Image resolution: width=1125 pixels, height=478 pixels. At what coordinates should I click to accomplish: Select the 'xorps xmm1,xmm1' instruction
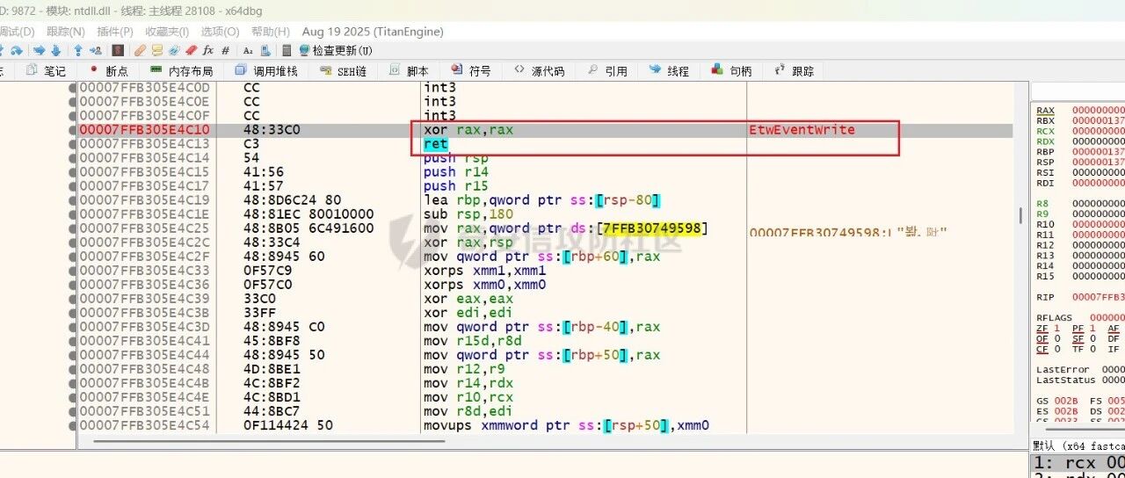click(484, 270)
